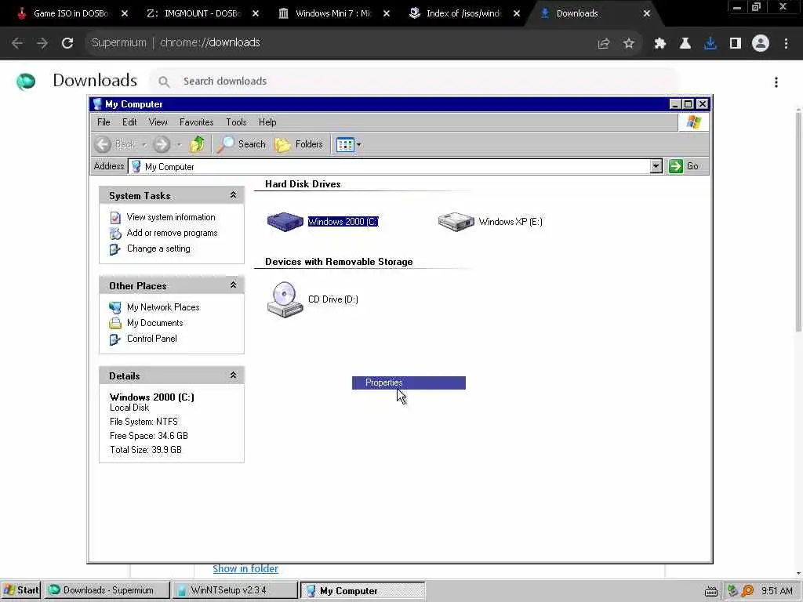
Task: Toggle the browser side panel icon
Action: point(736,44)
